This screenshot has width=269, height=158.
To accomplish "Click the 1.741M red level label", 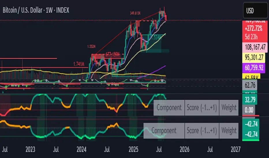I will pos(79,64).
